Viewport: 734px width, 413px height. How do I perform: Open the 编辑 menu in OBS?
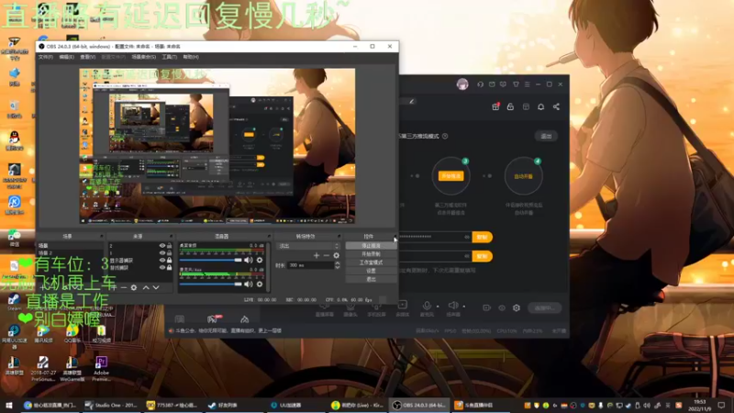pyautogui.click(x=66, y=57)
